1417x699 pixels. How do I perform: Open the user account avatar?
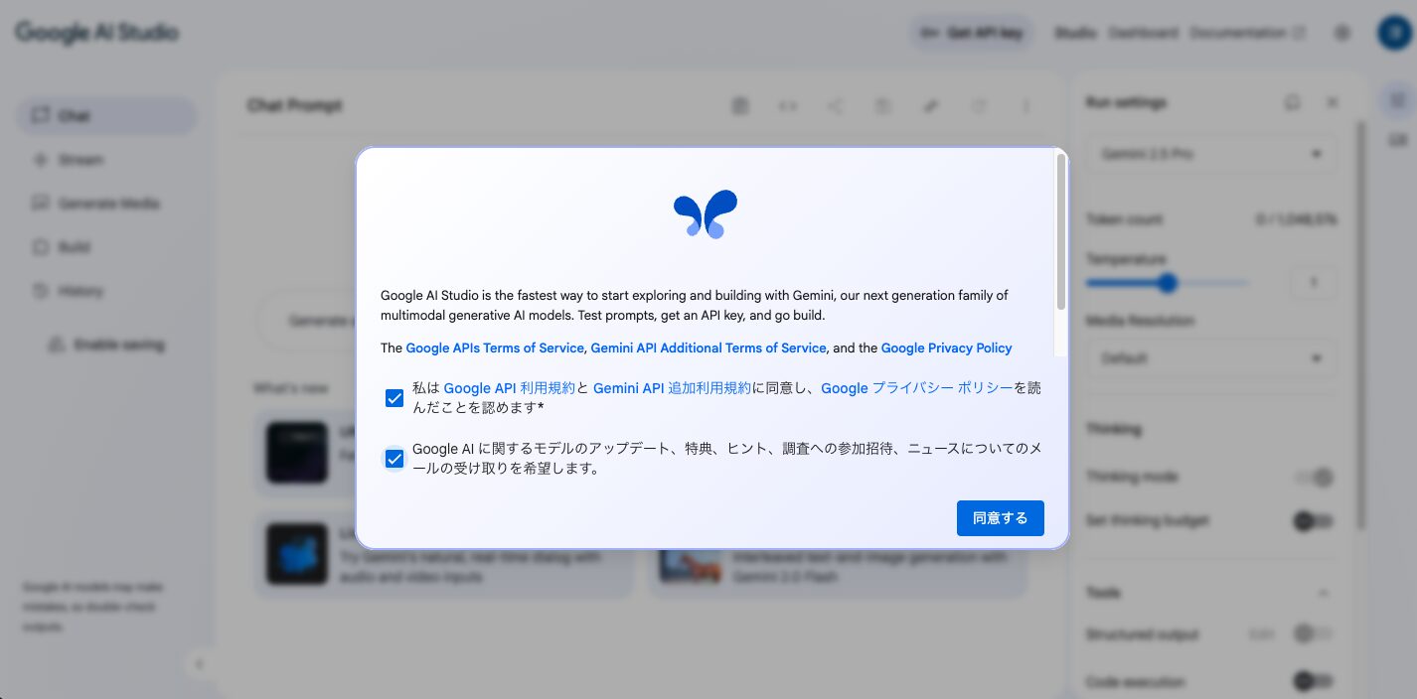pos(1393,33)
